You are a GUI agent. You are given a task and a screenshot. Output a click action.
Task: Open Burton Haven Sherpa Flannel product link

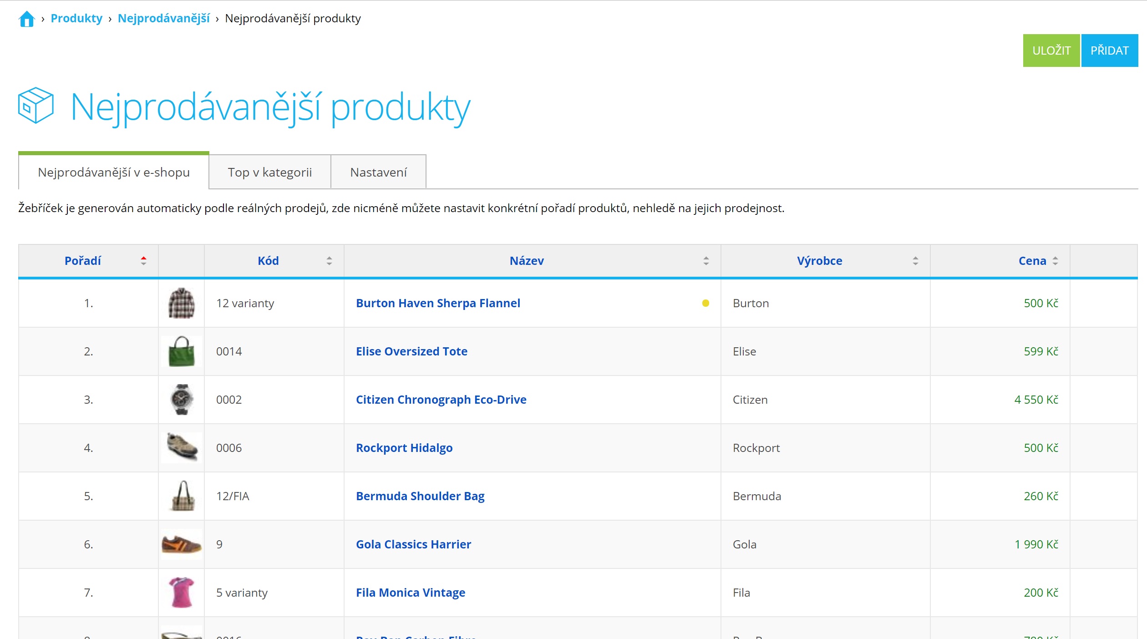[x=438, y=303]
